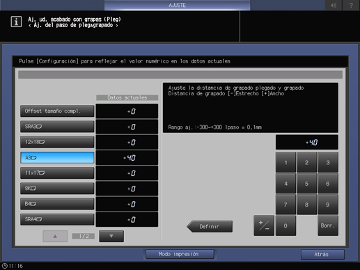The image size is (360, 270).
Task: Click the information icon in the header
Action: (16, 22)
